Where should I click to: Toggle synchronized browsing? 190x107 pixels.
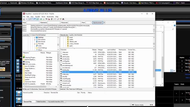tap(61, 19)
